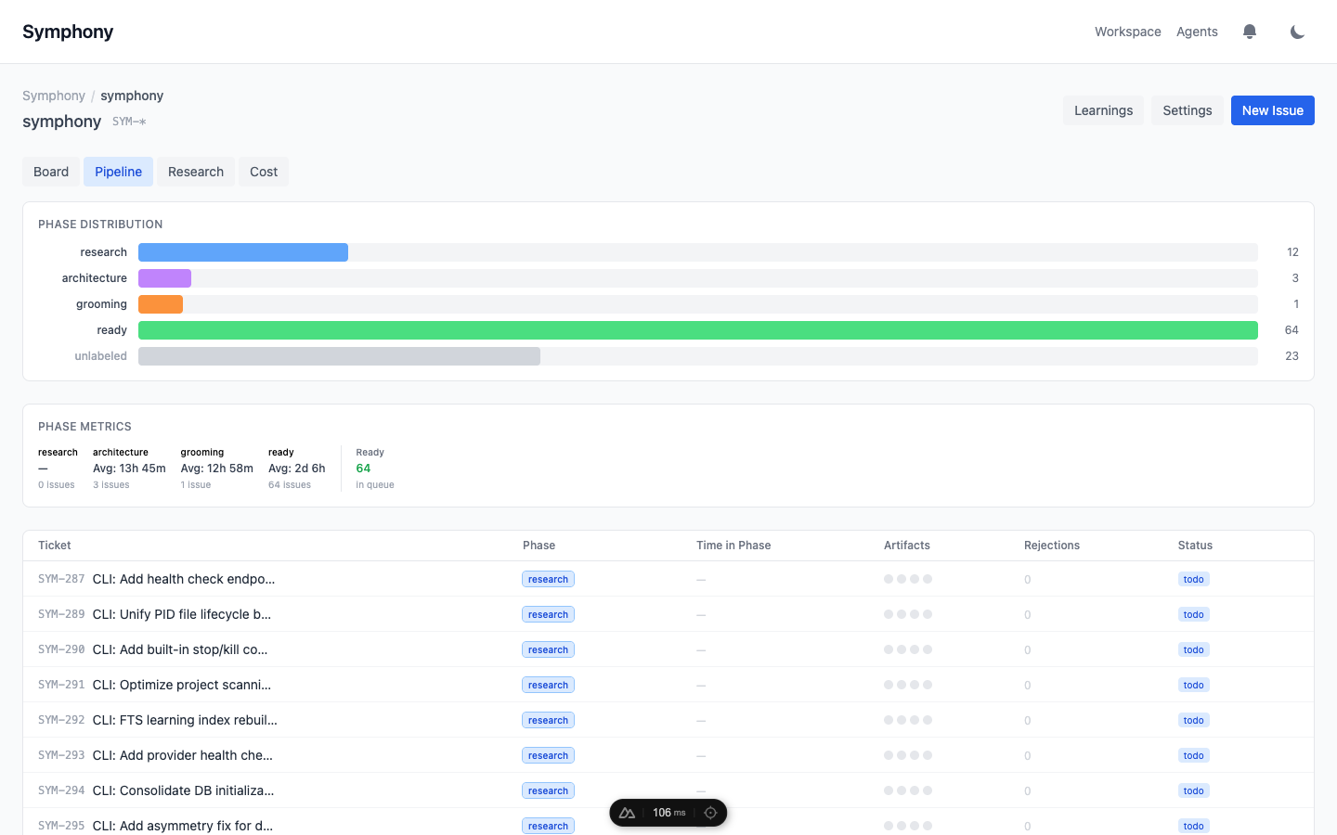Click the green ready distribution bar

point(697,330)
